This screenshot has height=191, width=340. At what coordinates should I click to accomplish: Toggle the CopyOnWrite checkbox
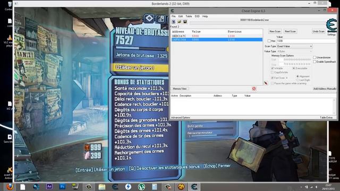tap(273, 72)
